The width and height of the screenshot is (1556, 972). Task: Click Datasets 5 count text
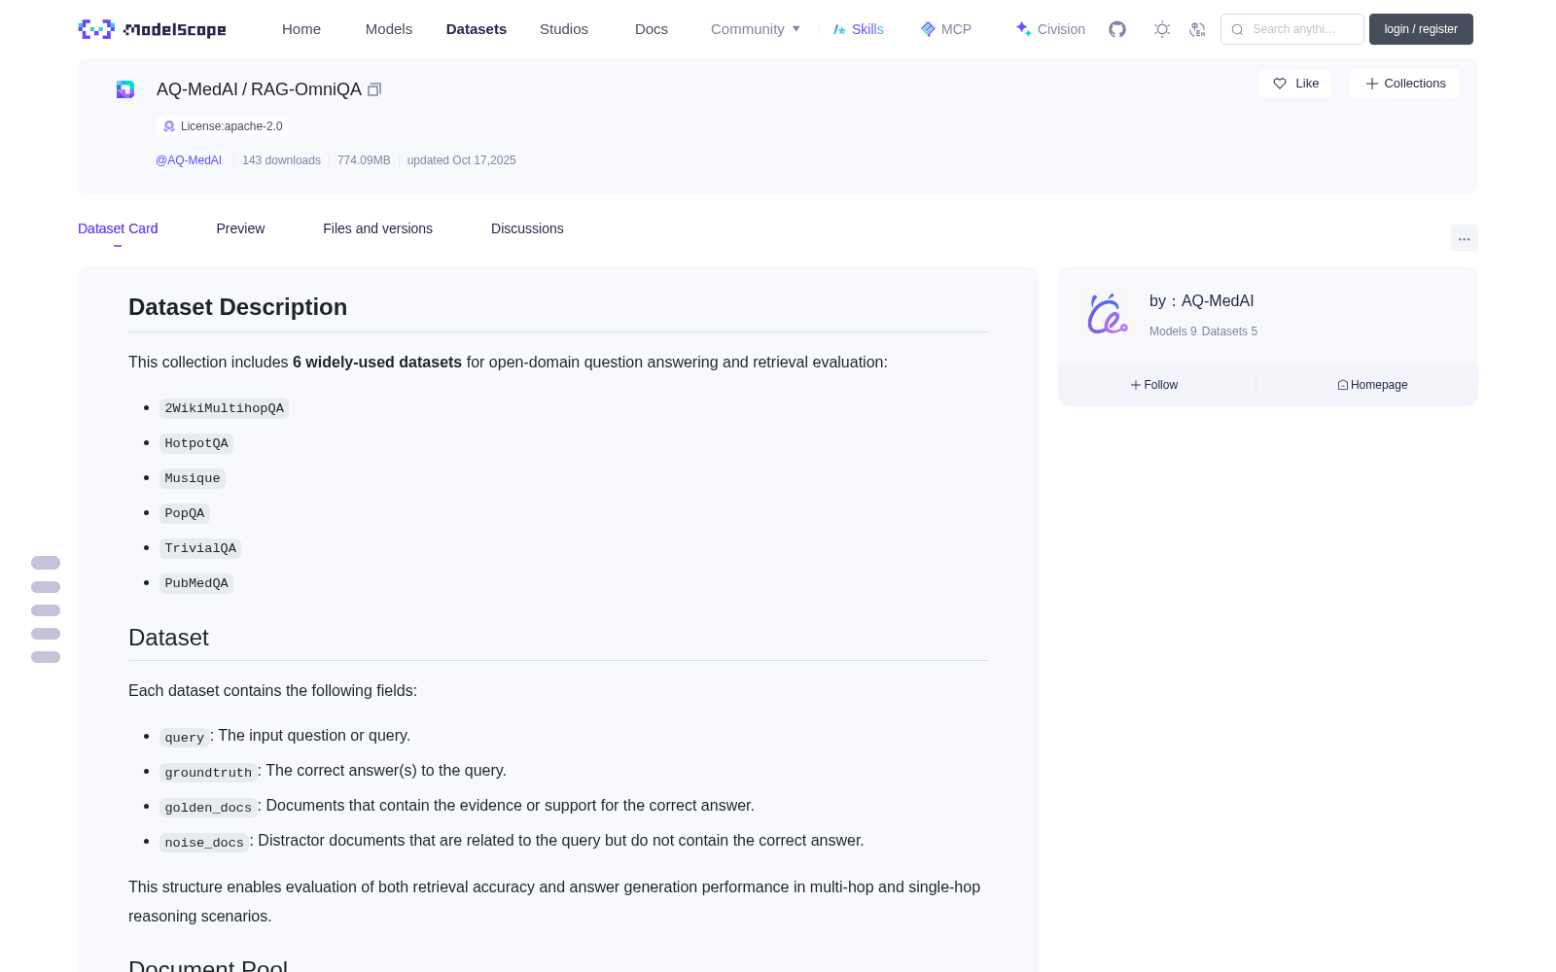coord(1229,331)
